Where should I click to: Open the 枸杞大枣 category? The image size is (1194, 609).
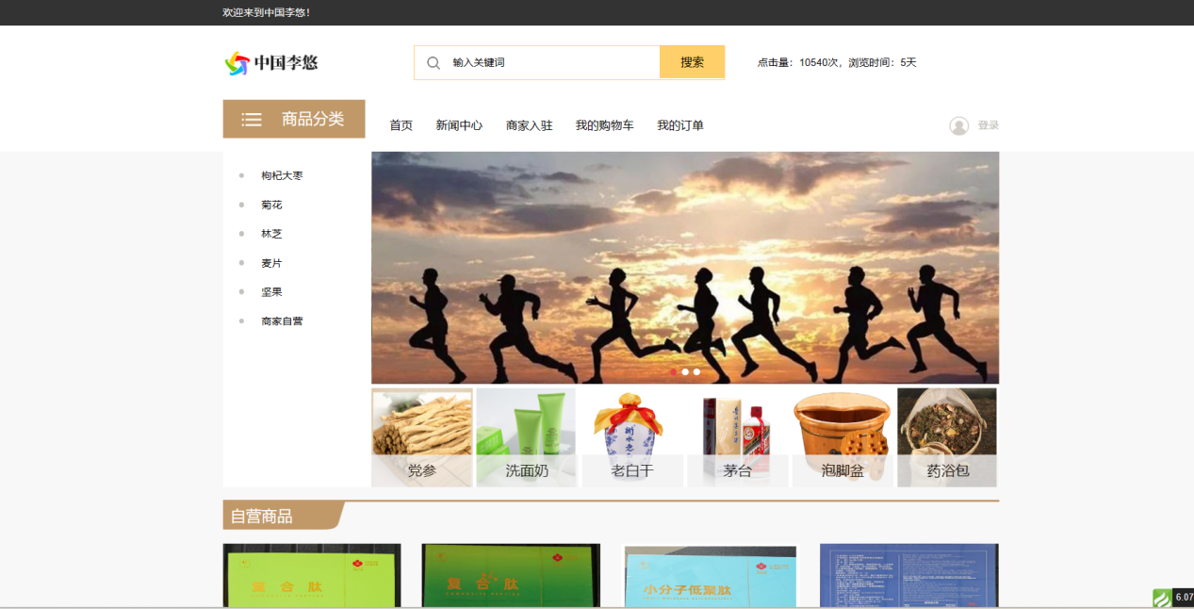click(282, 176)
